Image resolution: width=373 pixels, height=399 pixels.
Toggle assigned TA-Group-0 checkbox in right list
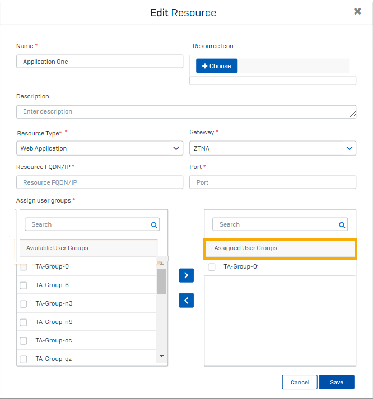pyautogui.click(x=211, y=267)
